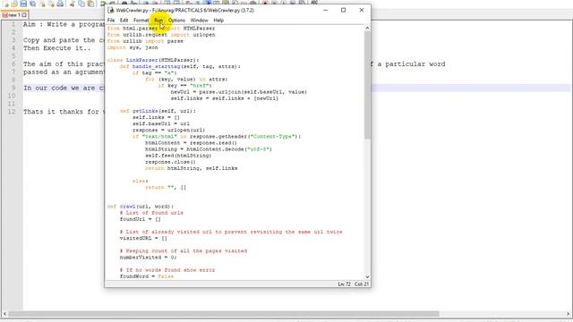Image resolution: width=573 pixels, height=322 pixels.
Task: Click the '# List of found urls' comment
Action: 151,213
